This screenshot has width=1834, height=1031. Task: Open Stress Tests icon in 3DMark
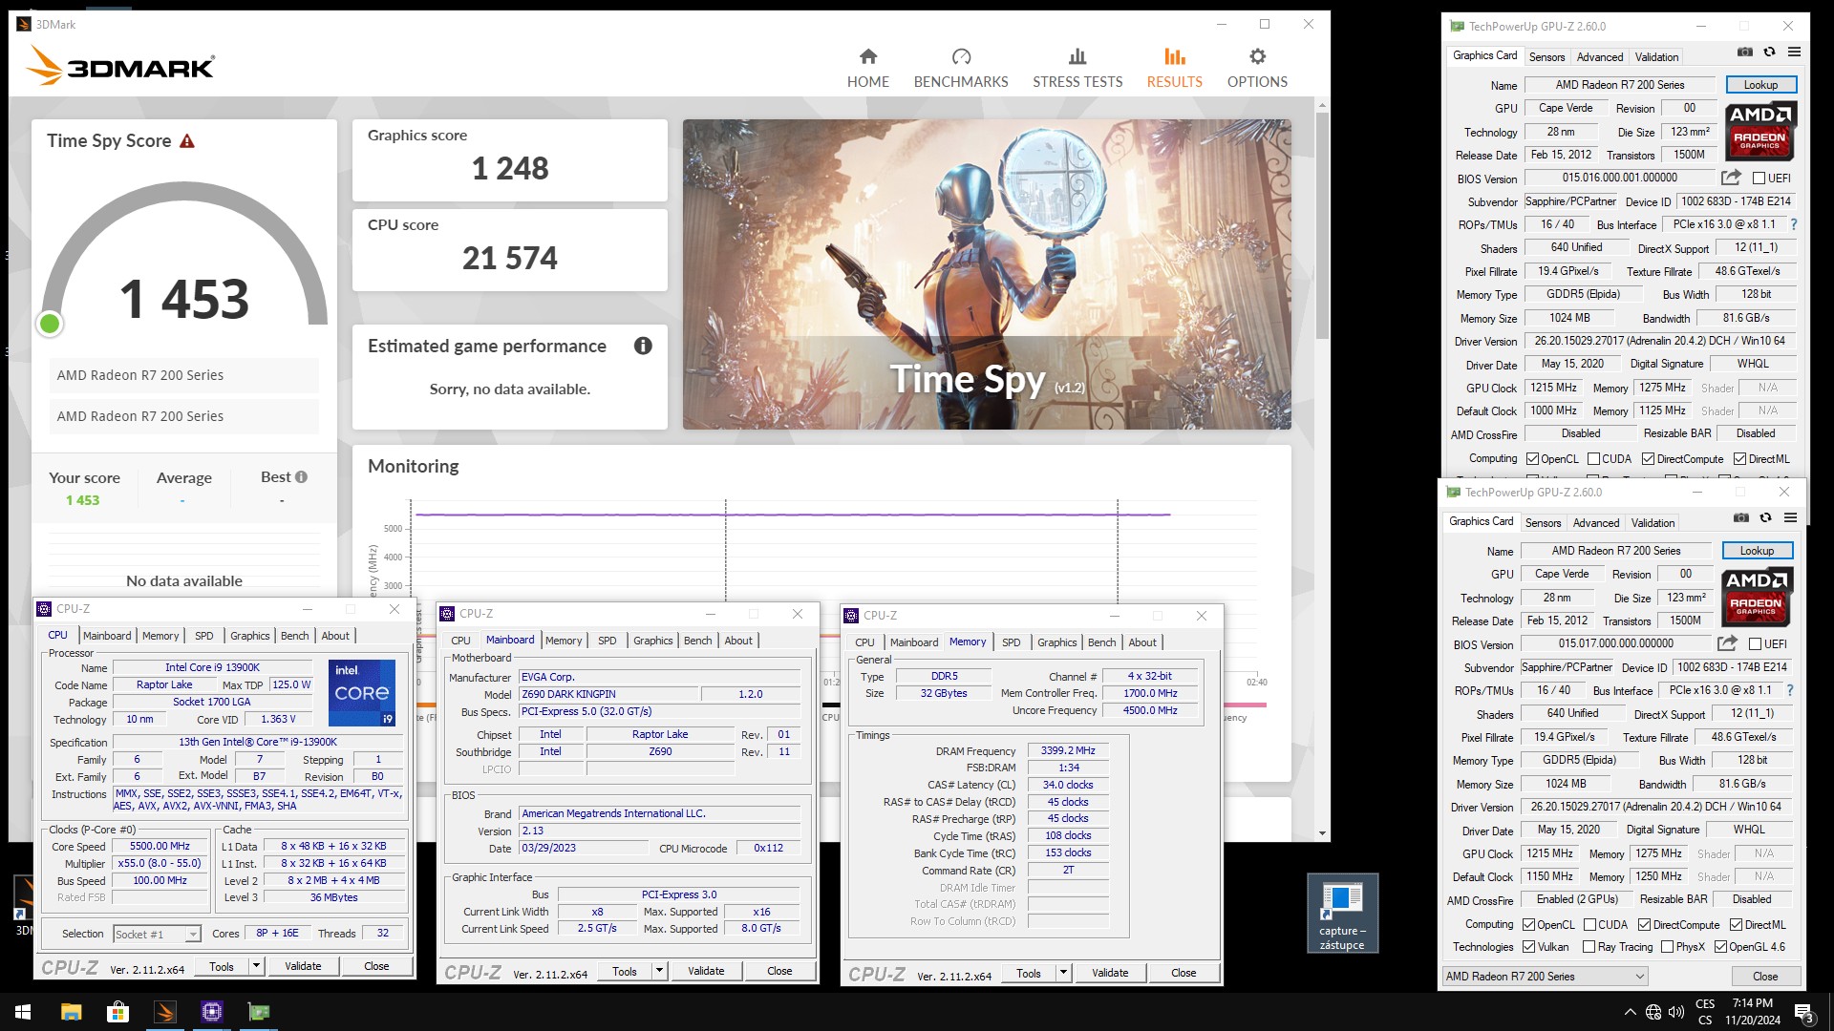(x=1077, y=56)
